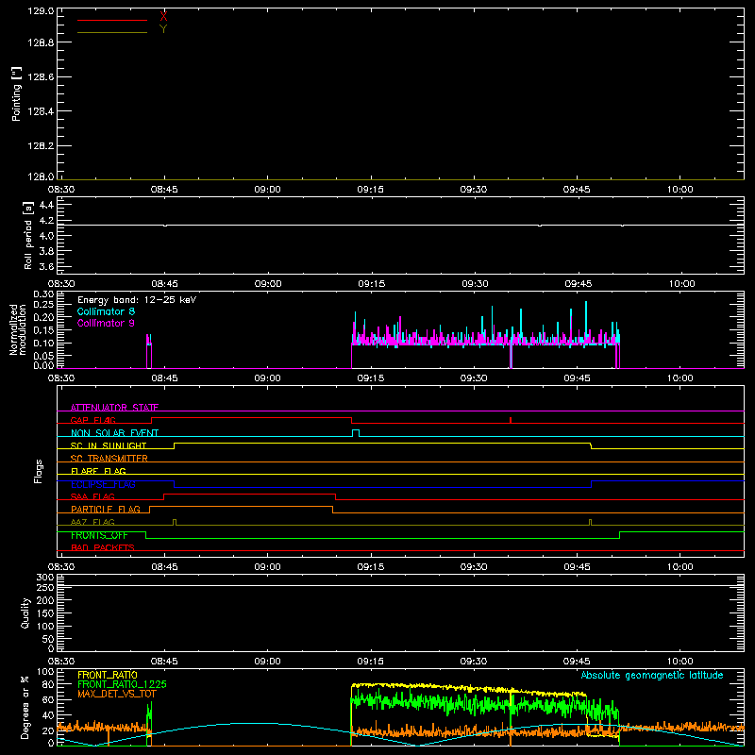Click the BAD_PACKETS flag label
This screenshot has width=755, height=755.
point(103,547)
